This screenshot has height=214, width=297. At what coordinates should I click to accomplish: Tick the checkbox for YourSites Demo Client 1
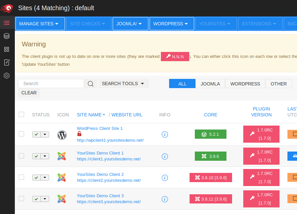21,156
